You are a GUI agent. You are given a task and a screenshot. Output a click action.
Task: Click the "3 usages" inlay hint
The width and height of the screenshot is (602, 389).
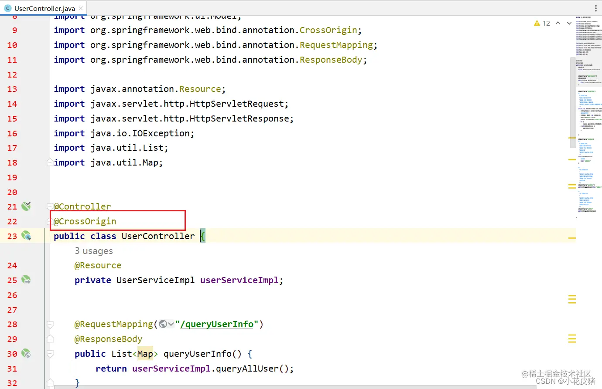coord(94,251)
